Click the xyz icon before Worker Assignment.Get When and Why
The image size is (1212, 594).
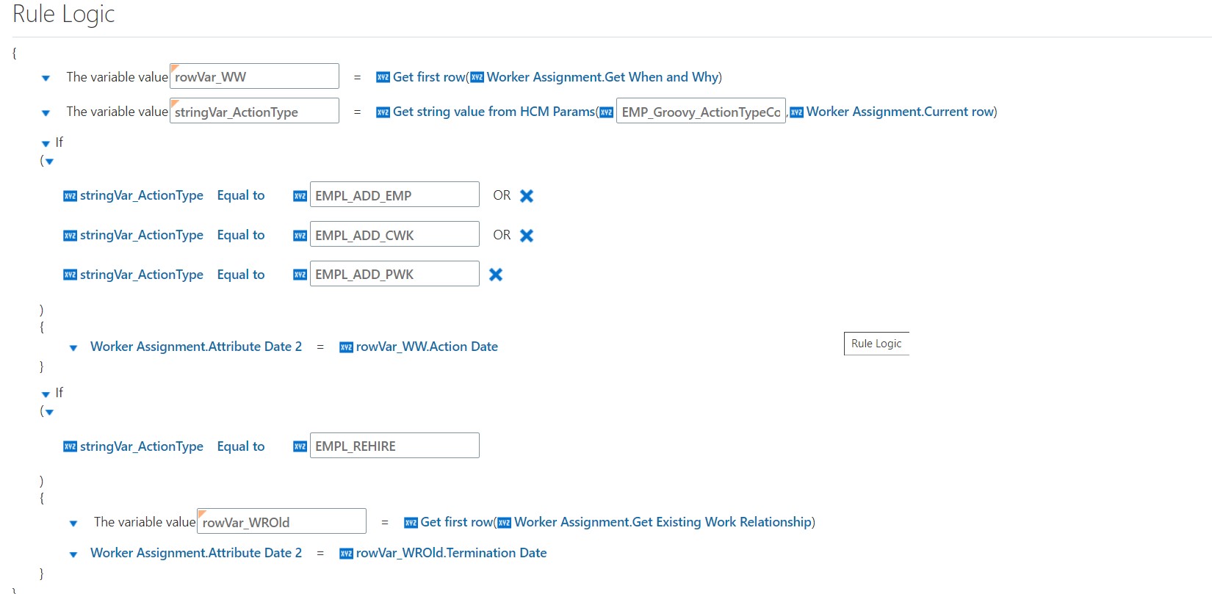tap(477, 77)
